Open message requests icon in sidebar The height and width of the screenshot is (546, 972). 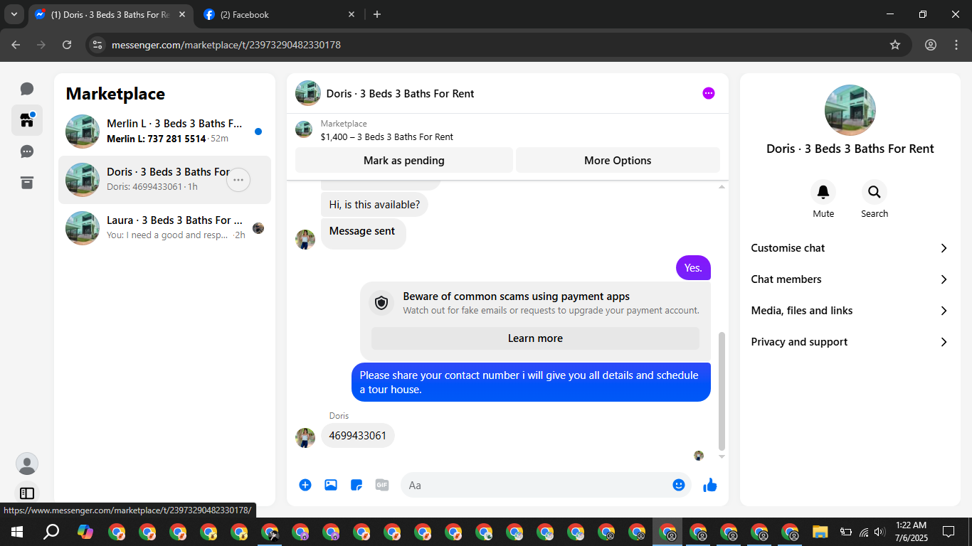(27, 151)
